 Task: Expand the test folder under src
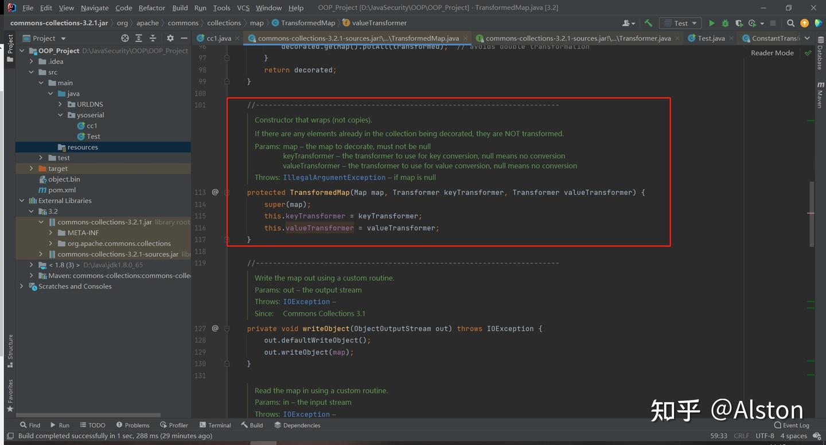pos(41,158)
